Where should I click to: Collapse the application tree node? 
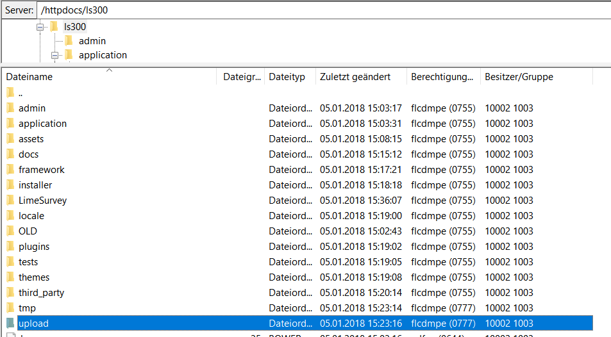(54, 55)
